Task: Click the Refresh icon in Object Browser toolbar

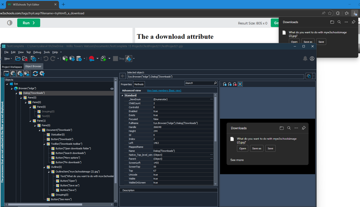Action: tap(35, 73)
